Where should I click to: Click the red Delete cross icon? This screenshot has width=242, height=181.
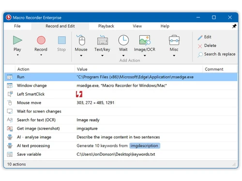point(200,46)
